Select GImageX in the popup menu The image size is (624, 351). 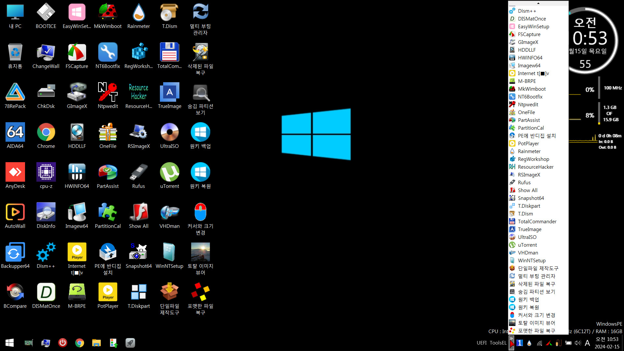(538, 42)
